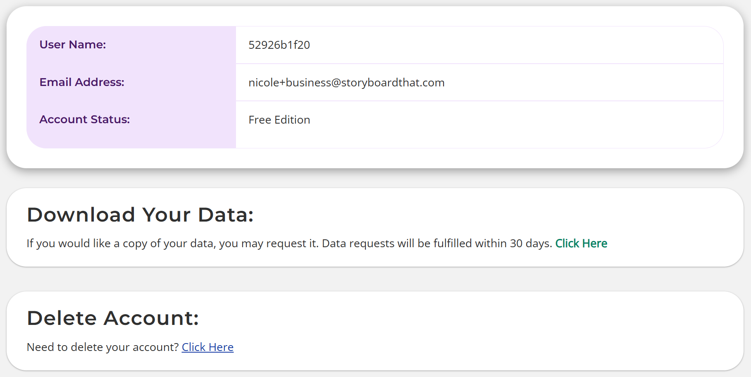This screenshot has width=751, height=377.
Task: Click the "fulfilled within 30 days" phrase
Action: (492, 243)
